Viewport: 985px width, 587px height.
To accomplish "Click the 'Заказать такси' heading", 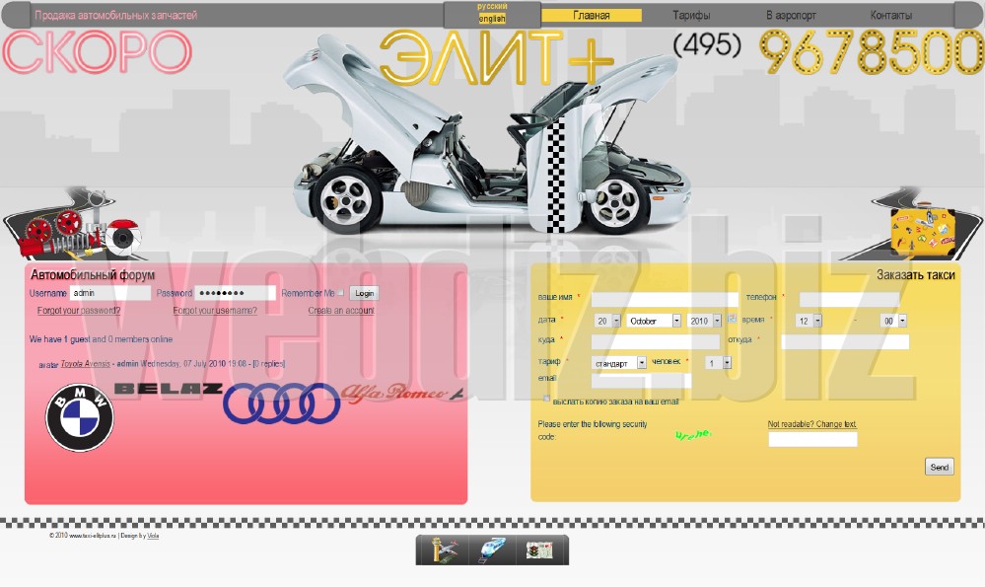I will (915, 274).
